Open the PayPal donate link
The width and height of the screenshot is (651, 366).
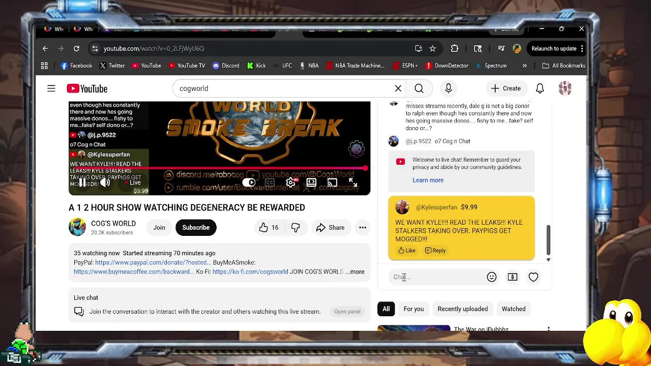point(153,262)
